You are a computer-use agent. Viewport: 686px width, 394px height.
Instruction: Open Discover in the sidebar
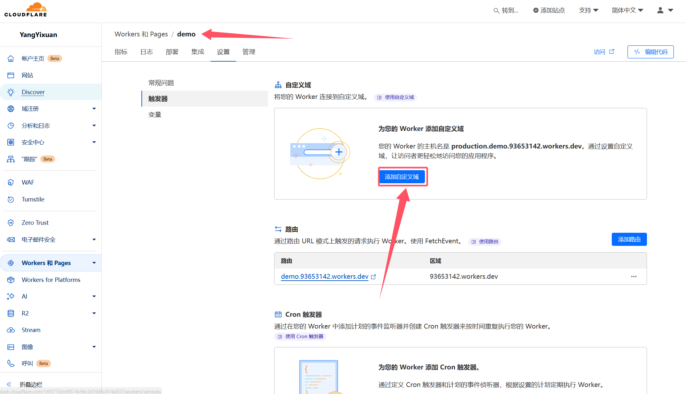(33, 92)
